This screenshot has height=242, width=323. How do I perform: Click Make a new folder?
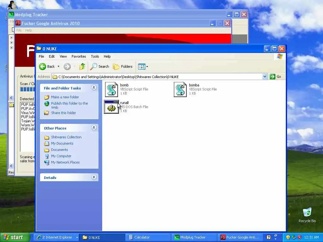[65, 97]
